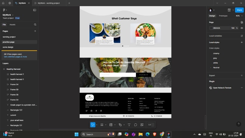The image size is (245, 138).
Task: Switch to the Prototype tab
Action: pos(223,16)
